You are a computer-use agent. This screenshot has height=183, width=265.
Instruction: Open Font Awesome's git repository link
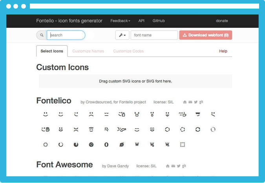click(184, 166)
